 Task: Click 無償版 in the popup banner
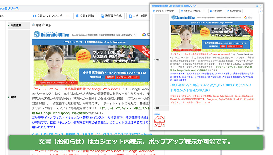pos(223,46)
